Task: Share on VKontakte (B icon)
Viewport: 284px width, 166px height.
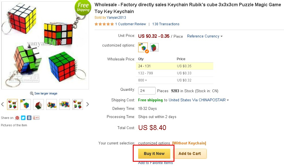Action: [29, 118]
